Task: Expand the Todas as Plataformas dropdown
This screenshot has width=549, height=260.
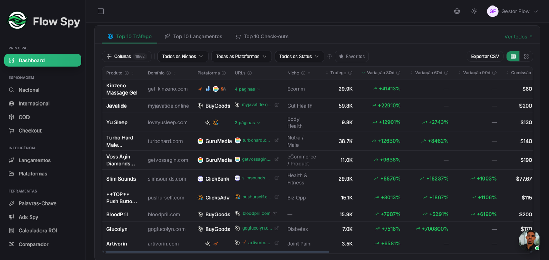Action: pyautogui.click(x=241, y=57)
